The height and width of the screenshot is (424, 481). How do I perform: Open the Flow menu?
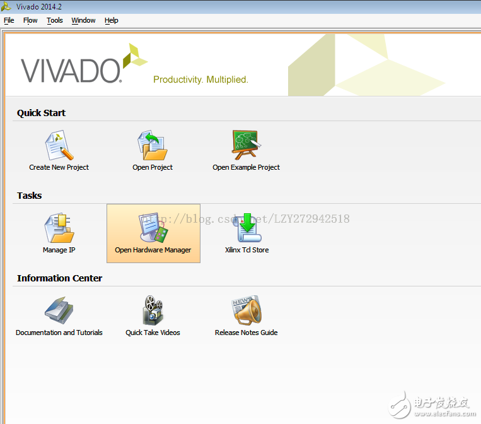pos(30,20)
